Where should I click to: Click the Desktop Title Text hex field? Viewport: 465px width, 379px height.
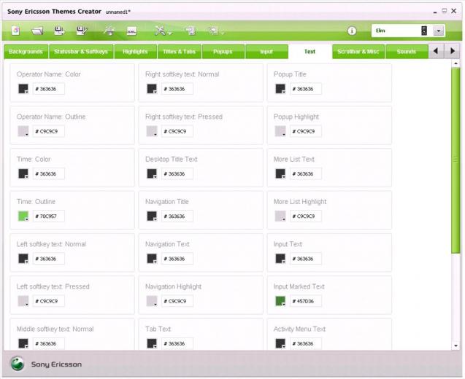coord(177,173)
